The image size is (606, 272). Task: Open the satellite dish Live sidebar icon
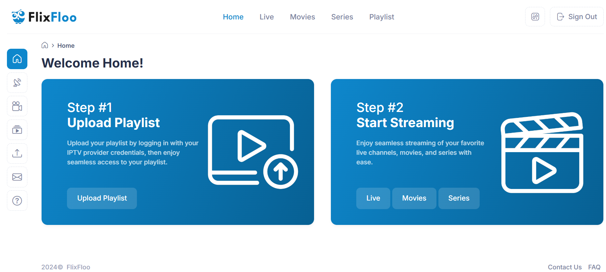pos(17,83)
